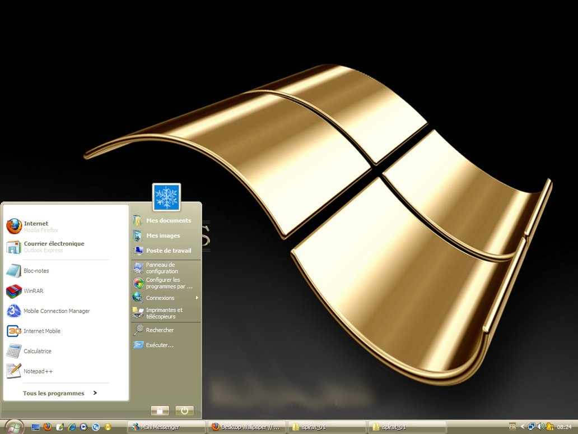
Task: Open Rechercher from the Start menu
Action: [x=166, y=330]
